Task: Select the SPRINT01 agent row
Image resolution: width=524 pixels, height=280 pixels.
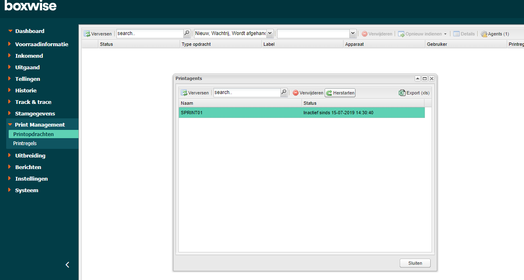Action: coord(302,113)
